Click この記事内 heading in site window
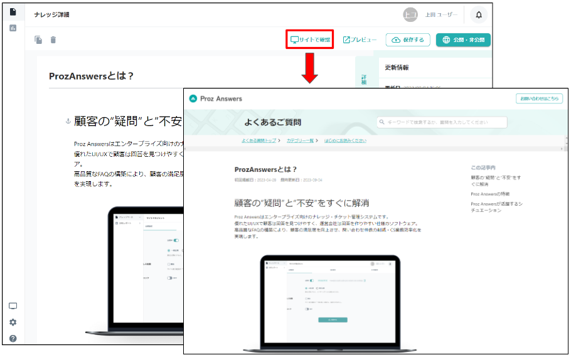The image size is (571, 355). tap(483, 168)
